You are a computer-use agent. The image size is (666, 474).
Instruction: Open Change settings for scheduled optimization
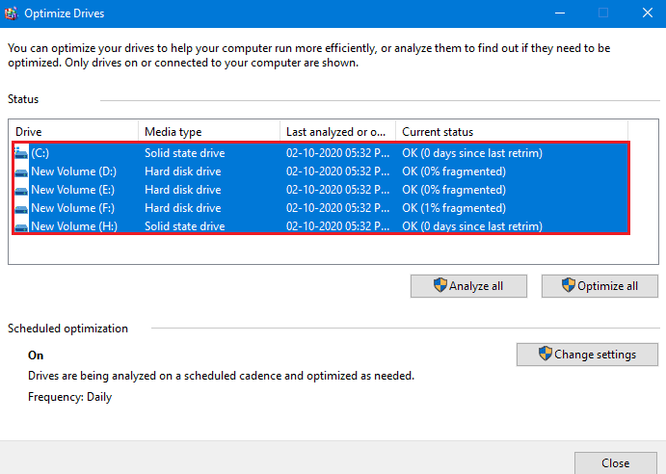pyautogui.click(x=587, y=355)
